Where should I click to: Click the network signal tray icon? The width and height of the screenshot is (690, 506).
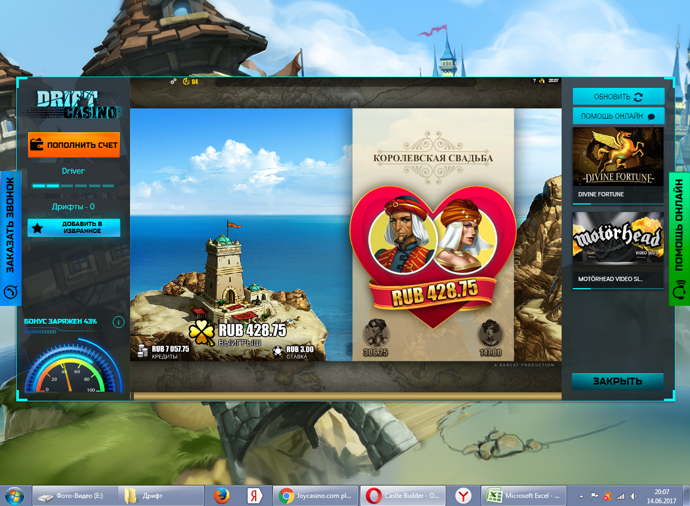point(620,496)
